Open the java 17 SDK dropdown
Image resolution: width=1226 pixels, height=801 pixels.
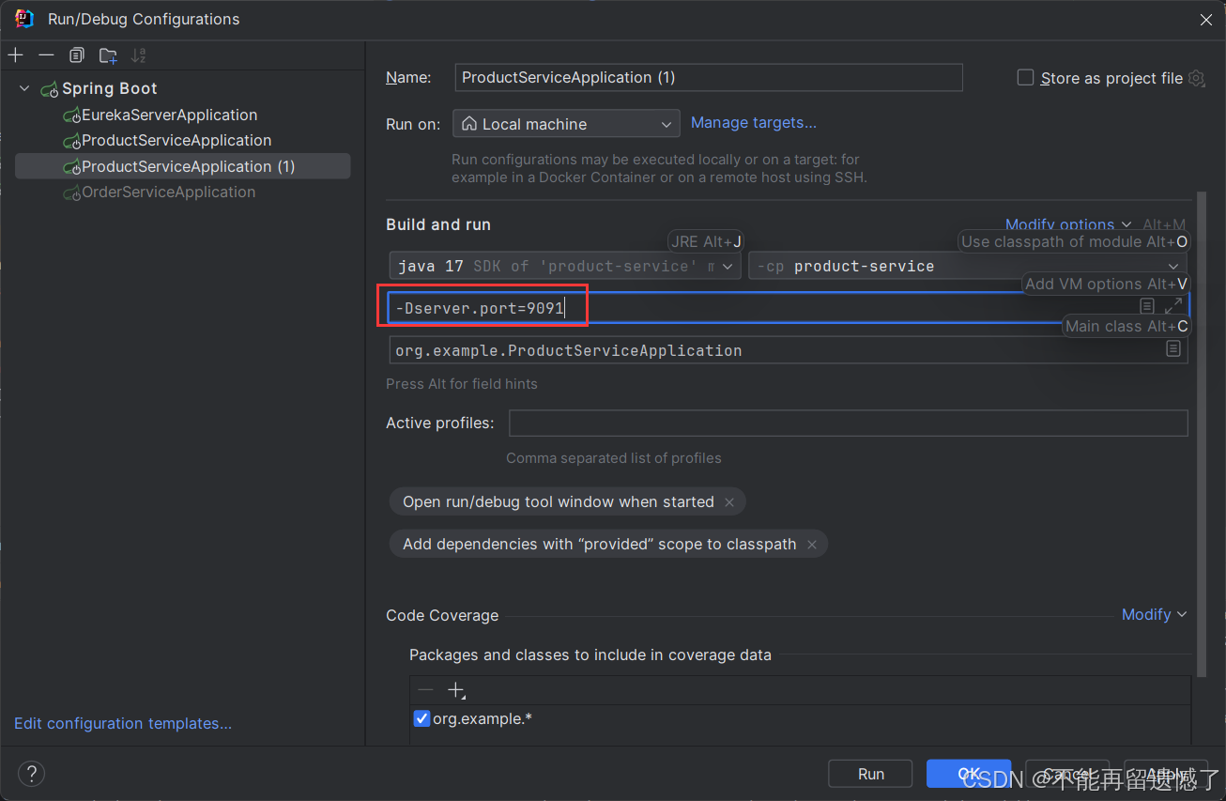565,266
